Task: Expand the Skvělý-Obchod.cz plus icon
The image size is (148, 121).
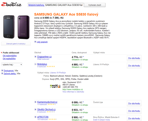Action: pos(35,109)
